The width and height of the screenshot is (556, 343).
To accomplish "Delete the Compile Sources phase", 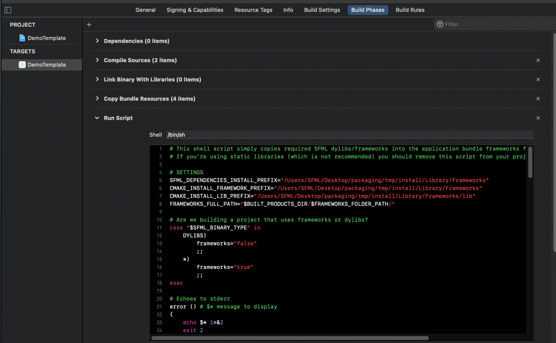I will (x=538, y=60).
